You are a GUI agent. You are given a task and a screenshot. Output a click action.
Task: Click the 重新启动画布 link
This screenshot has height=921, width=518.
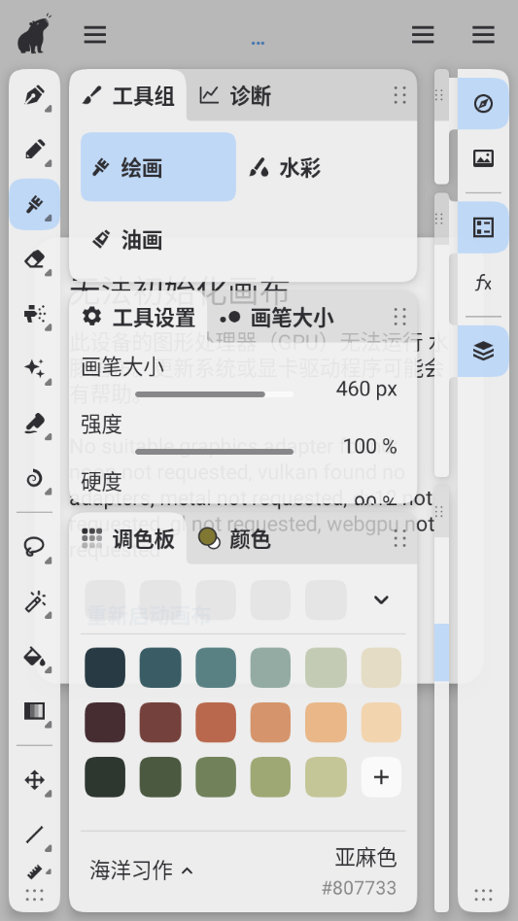tap(149, 615)
